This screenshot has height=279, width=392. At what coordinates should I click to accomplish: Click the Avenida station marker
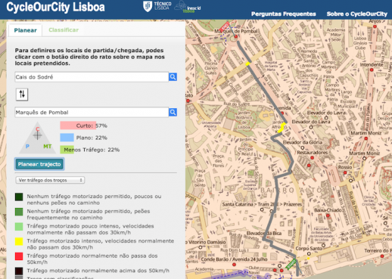[282, 113]
